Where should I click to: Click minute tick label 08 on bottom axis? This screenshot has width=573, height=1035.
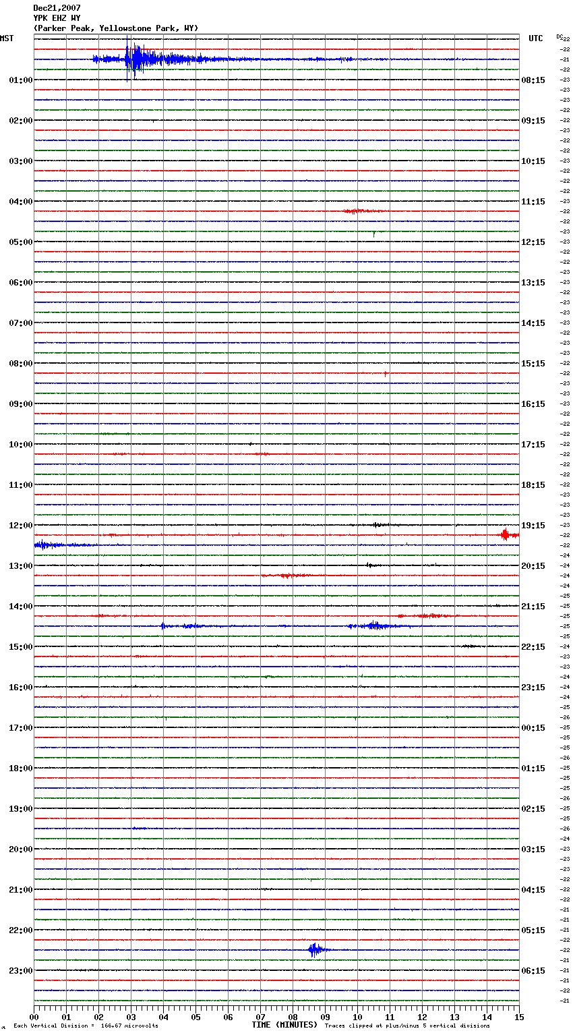point(293,1017)
